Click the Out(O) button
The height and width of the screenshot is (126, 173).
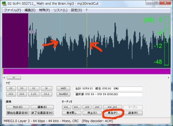coord(63,94)
